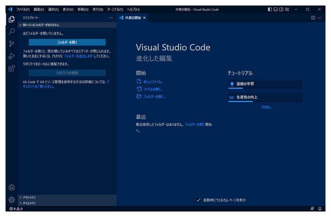331x217 pixels.
Task: Open the ファイル(F) menu
Action: click(23, 9)
